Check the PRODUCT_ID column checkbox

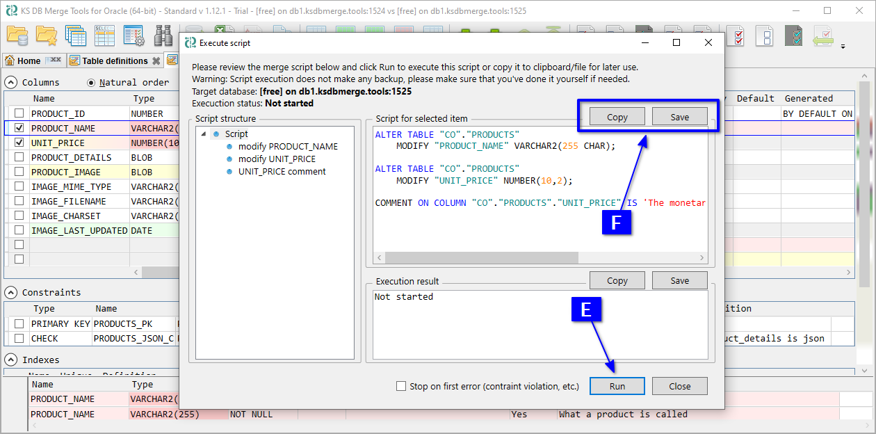coord(19,113)
